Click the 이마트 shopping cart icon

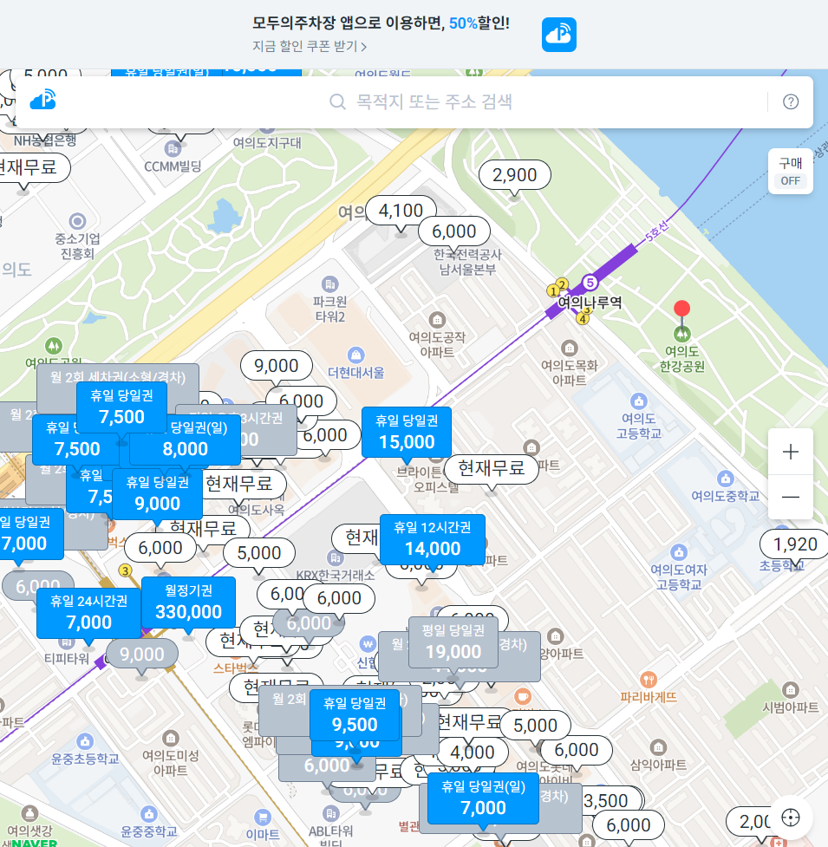tap(263, 818)
